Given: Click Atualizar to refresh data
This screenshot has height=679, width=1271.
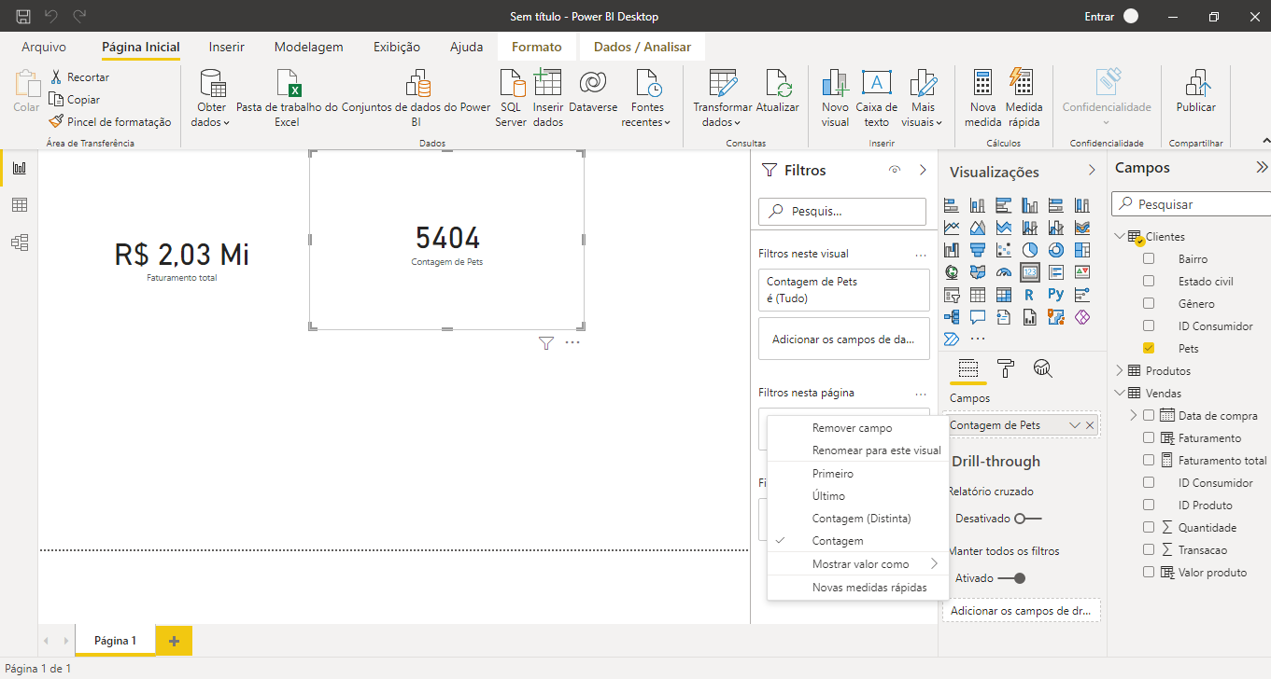Looking at the screenshot, I should pyautogui.click(x=777, y=91).
